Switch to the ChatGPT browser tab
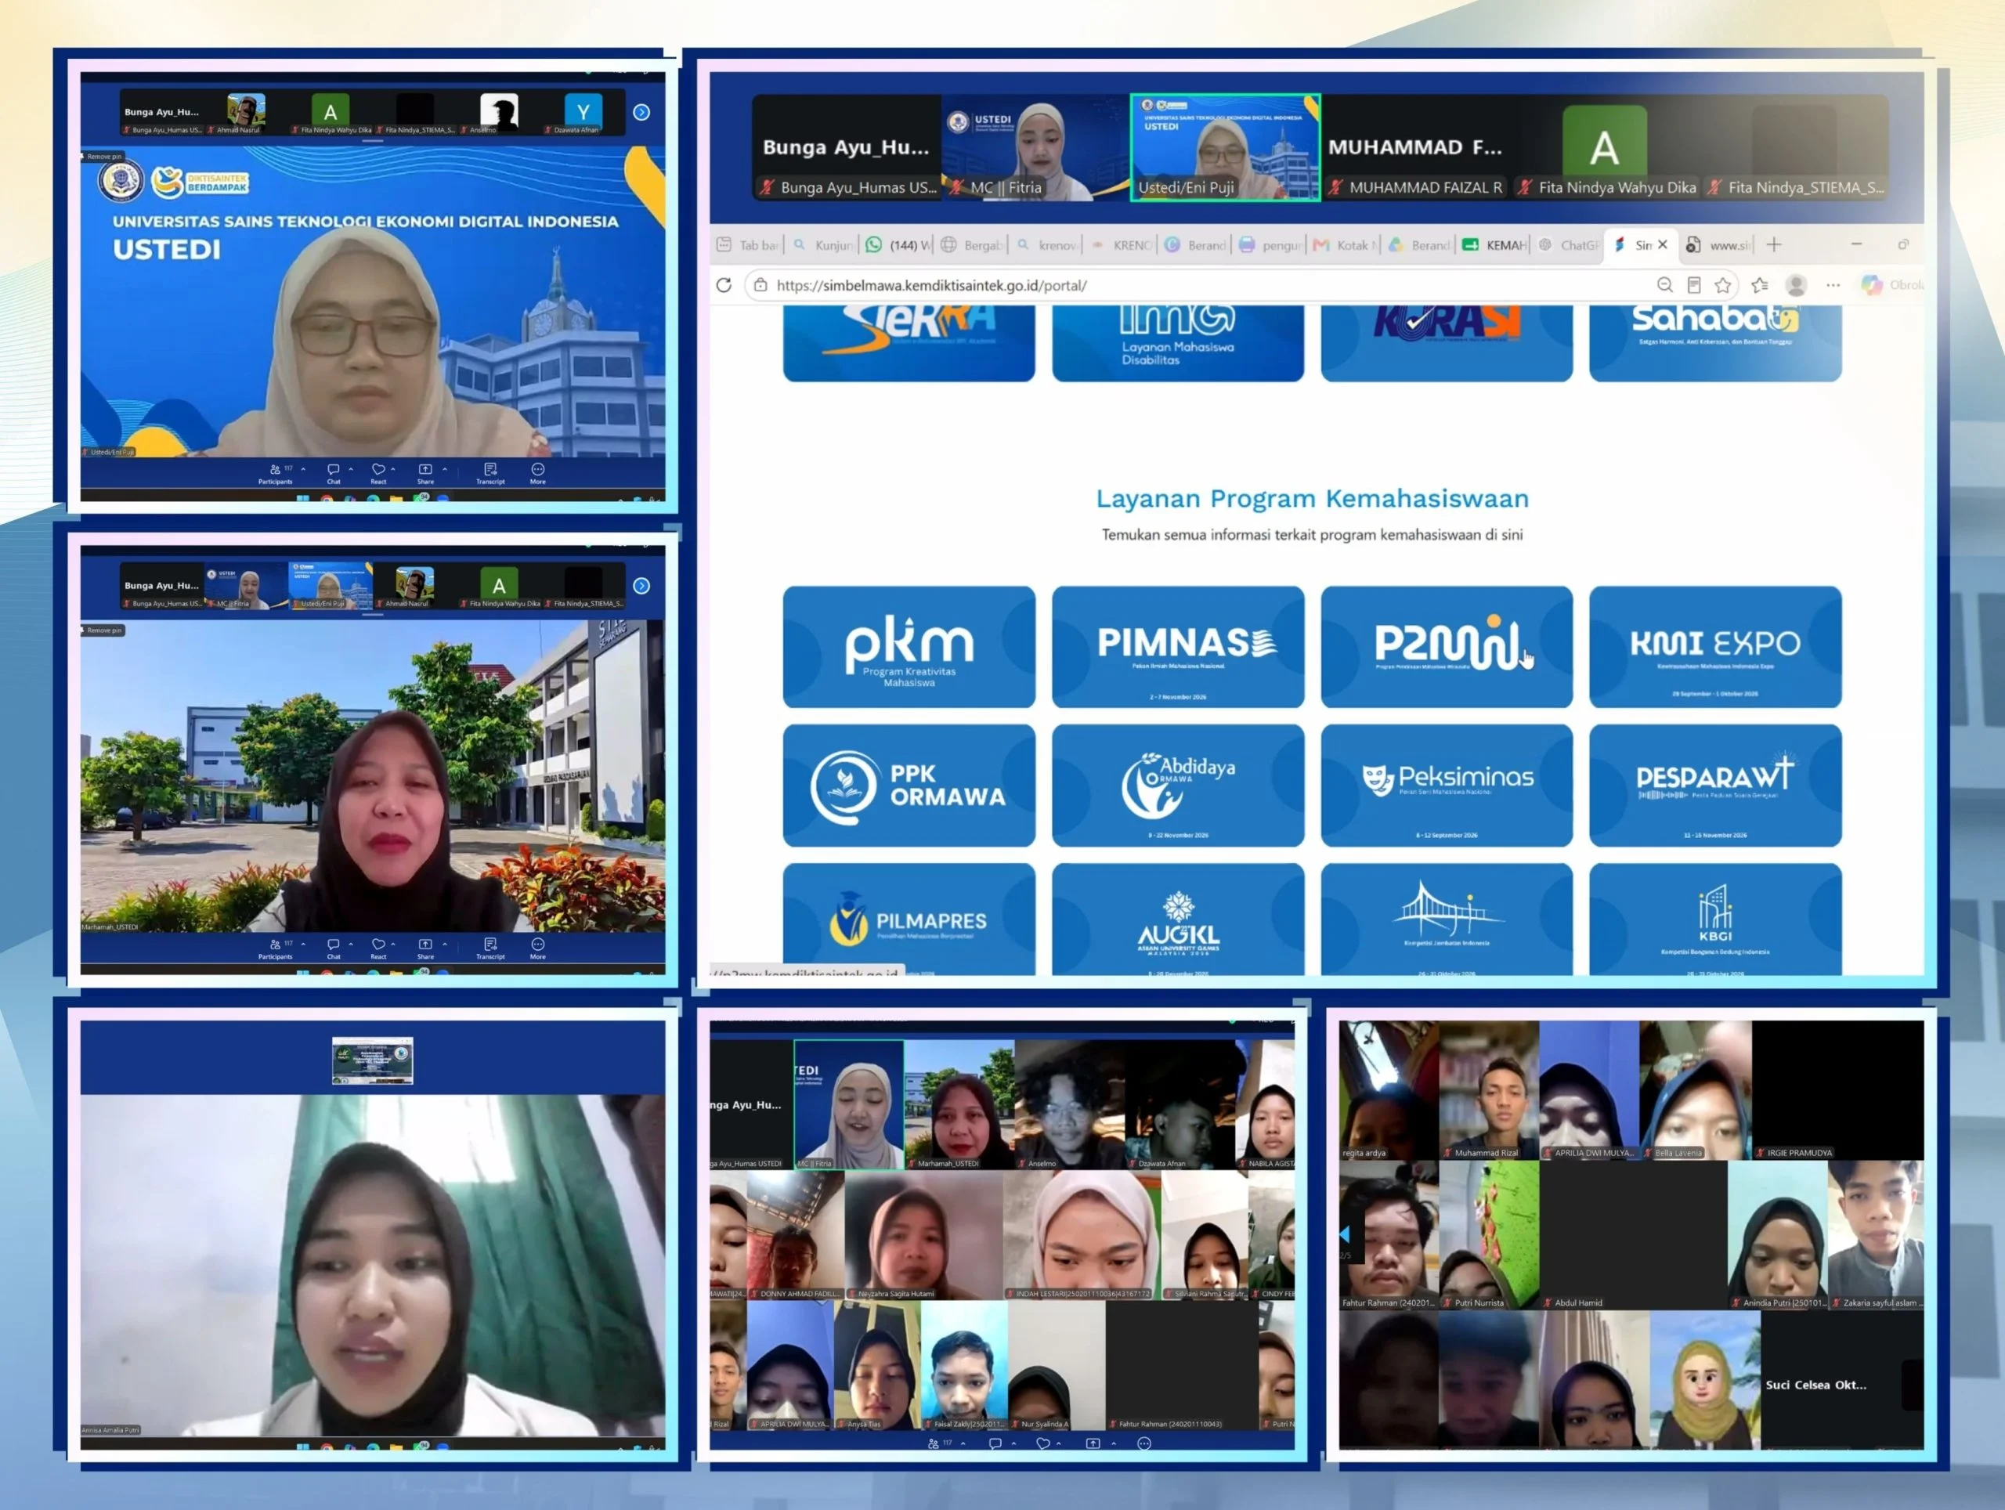Viewport: 2005px width, 1510px height. [x=1568, y=244]
